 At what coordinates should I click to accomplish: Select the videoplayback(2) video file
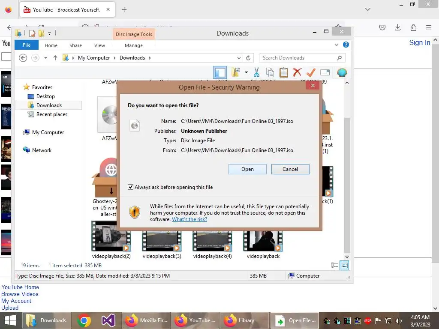tap(111, 240)
